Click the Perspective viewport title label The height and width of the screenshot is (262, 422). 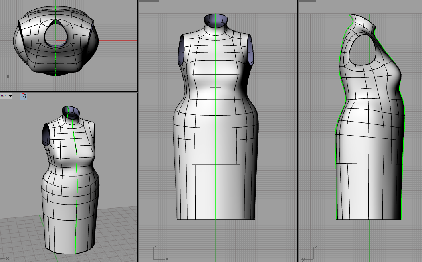[x=3, y=96]
